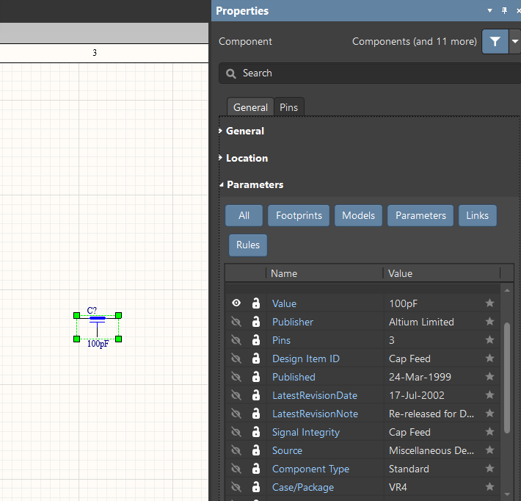Click the filter funnel icon
The width and height of the screenshot is (521, 501).
click(x=495, y=42)
